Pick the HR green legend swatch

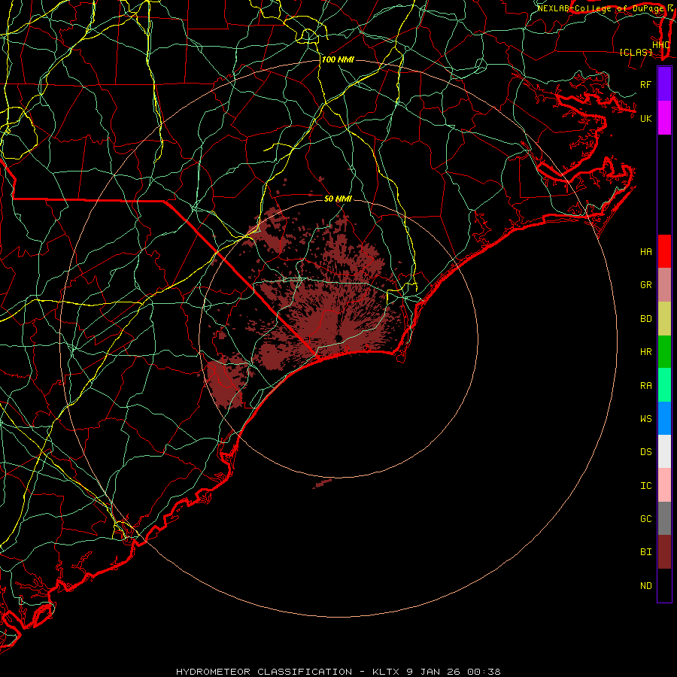tap(664, 352)
